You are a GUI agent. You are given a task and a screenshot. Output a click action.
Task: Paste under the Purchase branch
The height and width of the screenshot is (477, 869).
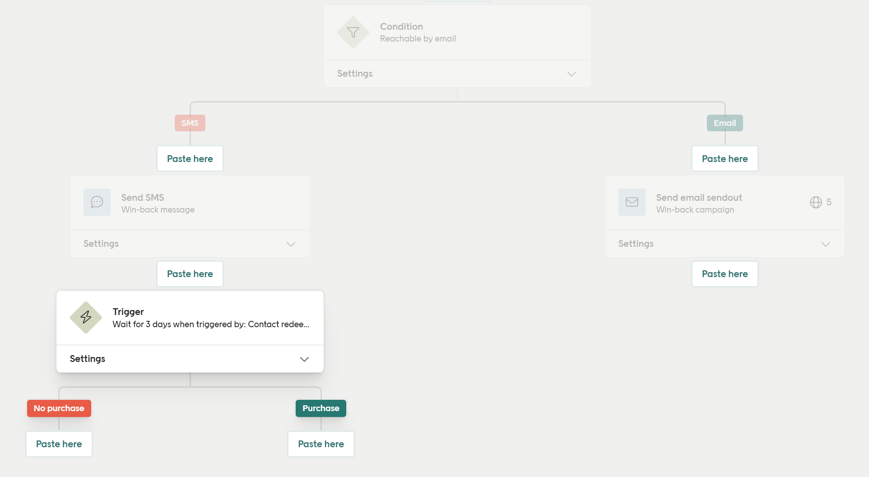coord(321,444)
